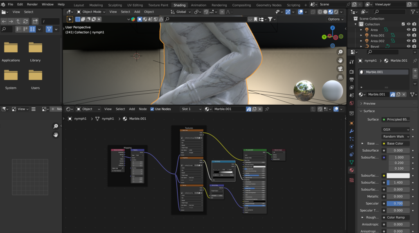Open the File menu

(10, 4)
